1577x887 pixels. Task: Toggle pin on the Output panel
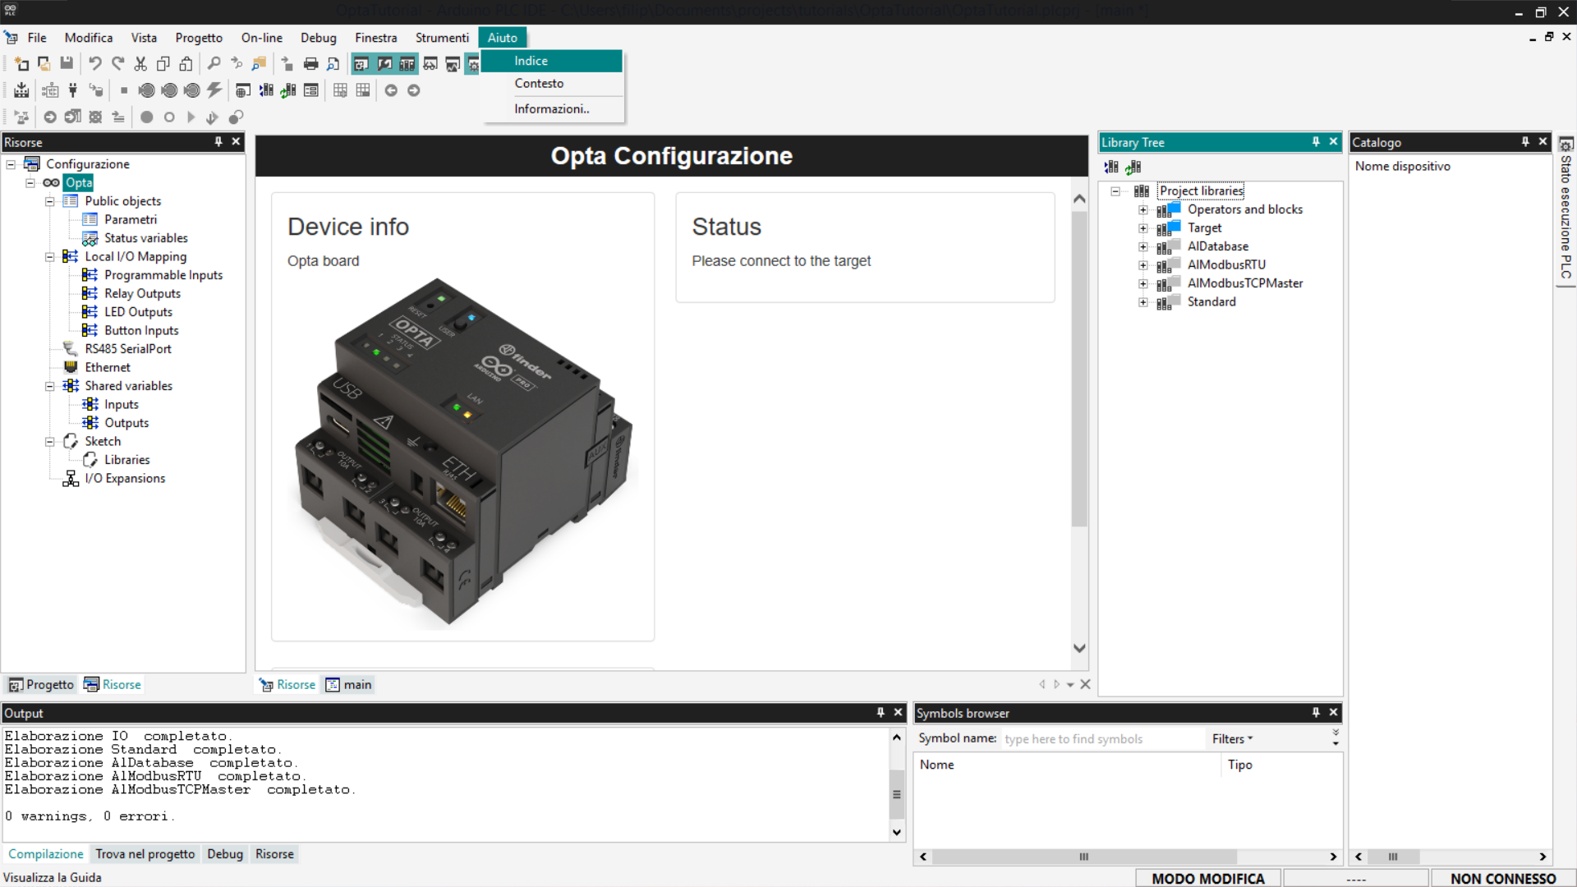pos(880,713)
